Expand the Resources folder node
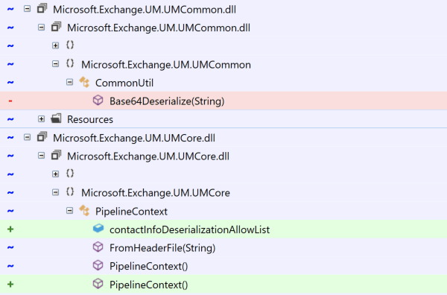 tap(41, 119)
